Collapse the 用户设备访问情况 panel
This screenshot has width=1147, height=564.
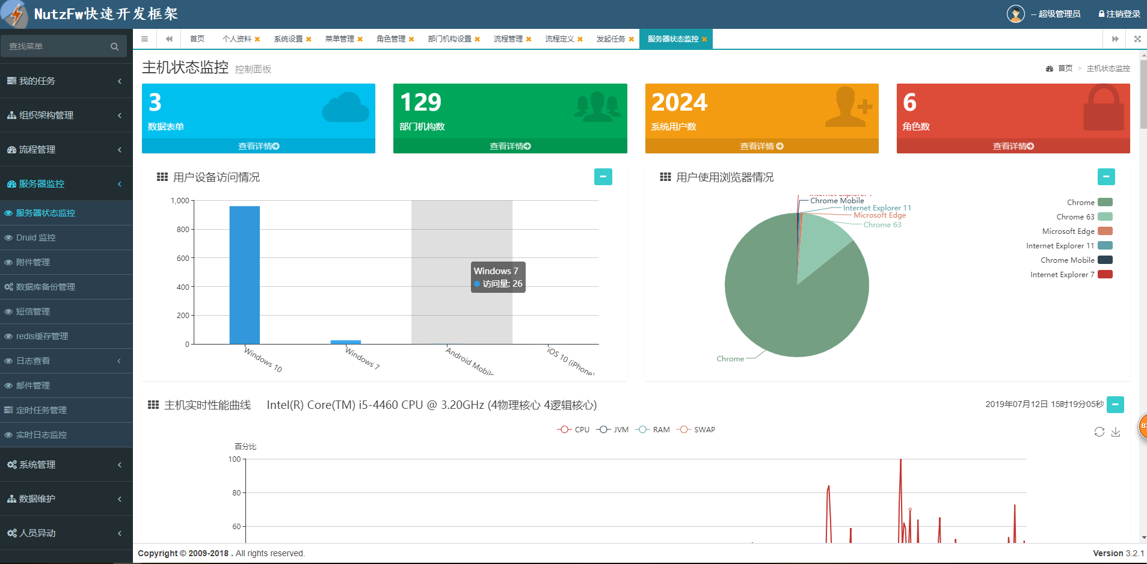pyautogui.click(x=603, y=177)
